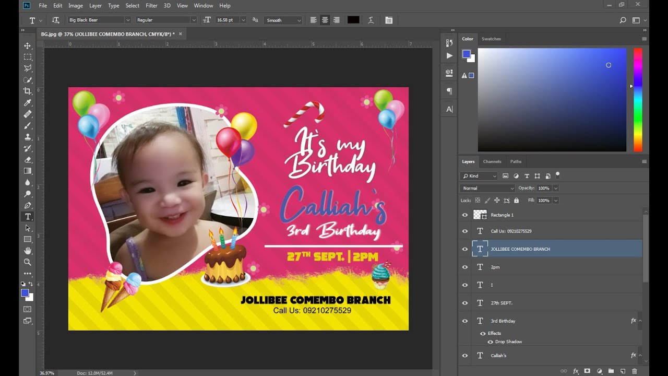Collapse effects on the 3rd Birthday layer
The width and height of the screenshot is (668, 376).
click(x=640, y=321)
